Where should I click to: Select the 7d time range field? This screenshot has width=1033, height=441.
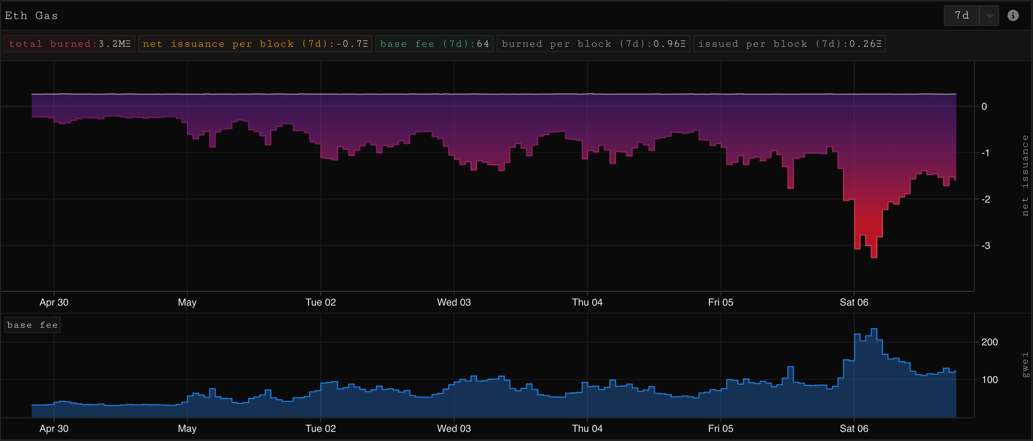961,15
